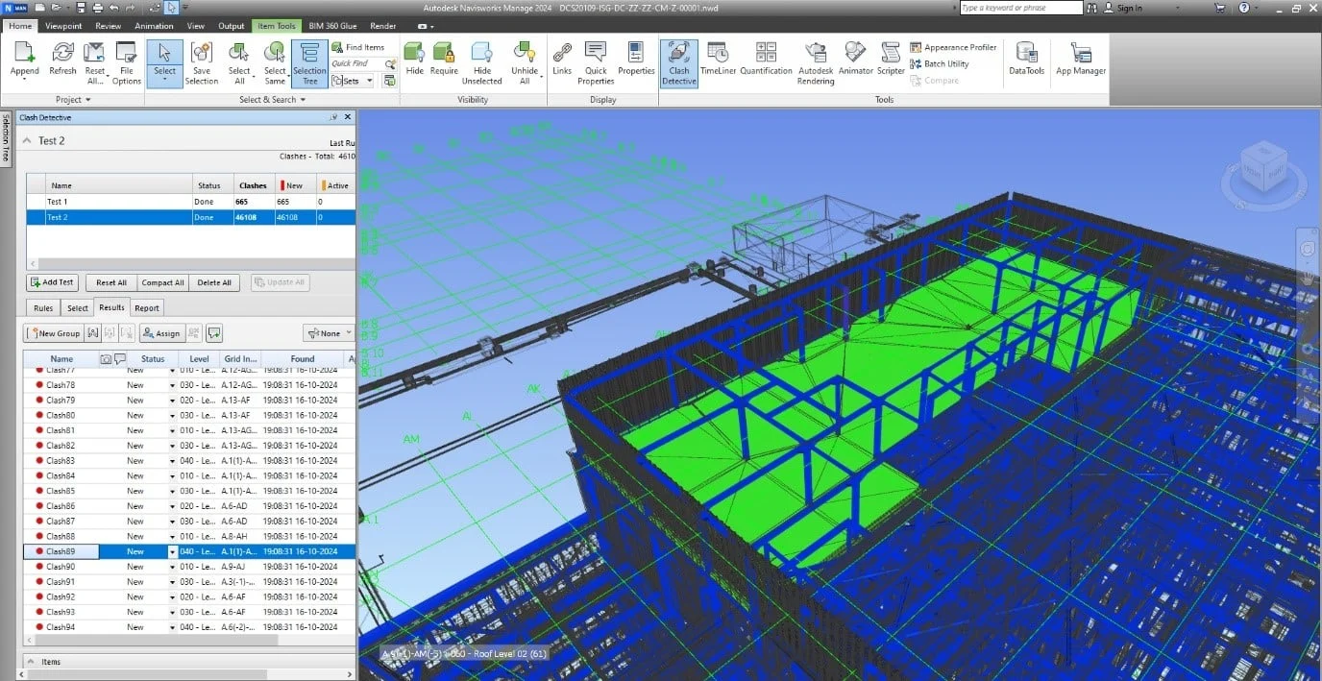Open the None highlight filter dropdown
Screen dimensions: 1322x681
(328, 333)
